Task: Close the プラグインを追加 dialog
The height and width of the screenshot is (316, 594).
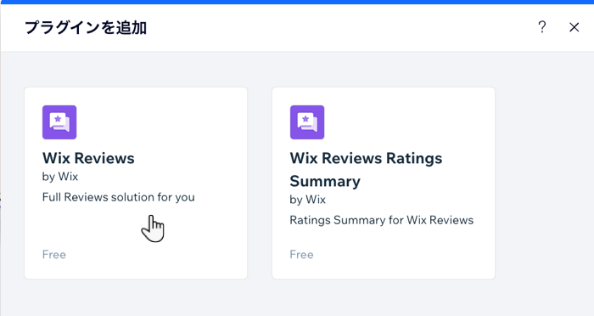Action: [574, 27]
